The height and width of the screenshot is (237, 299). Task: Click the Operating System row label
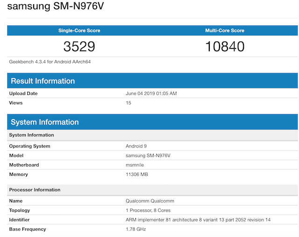29,146
